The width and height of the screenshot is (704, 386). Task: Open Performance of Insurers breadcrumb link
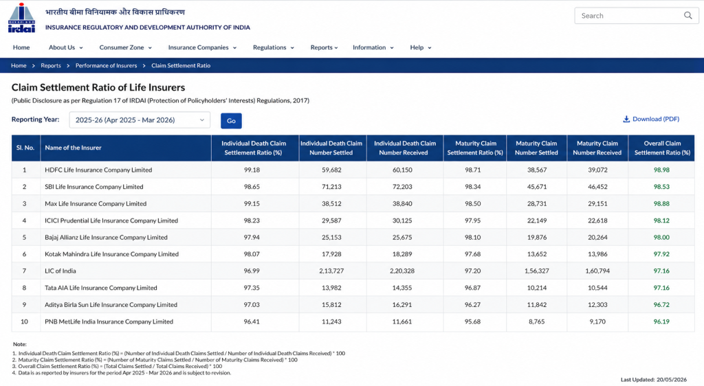[106, 65]
